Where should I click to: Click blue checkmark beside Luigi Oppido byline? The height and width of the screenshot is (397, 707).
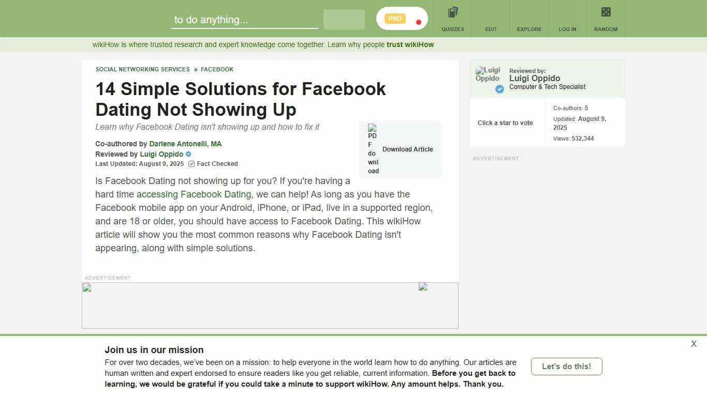pyautogui.click(x=187, y=154)
